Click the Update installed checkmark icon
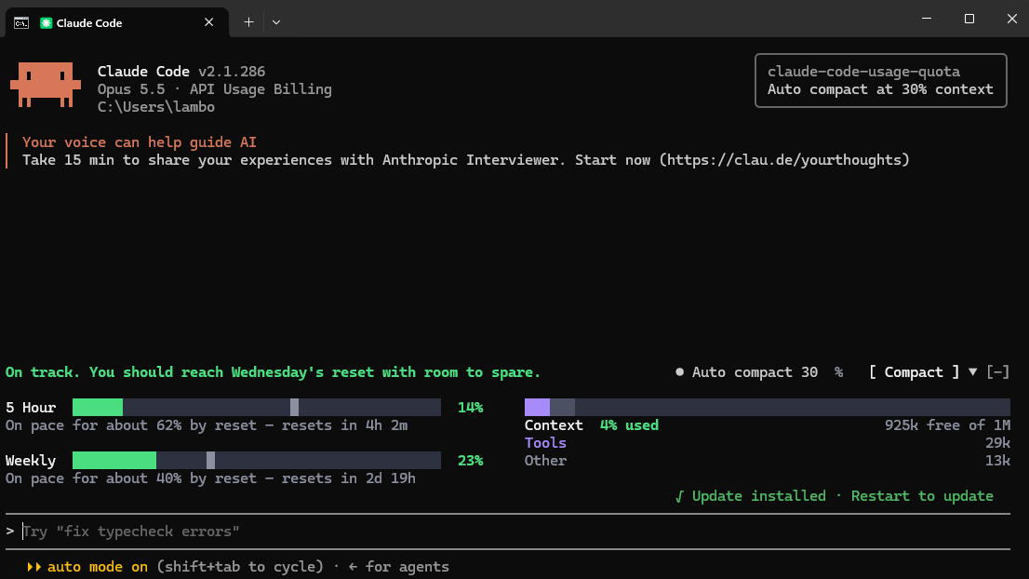Screen dimensions: 1029x579 pyautogui.click(x=679, y=496)
